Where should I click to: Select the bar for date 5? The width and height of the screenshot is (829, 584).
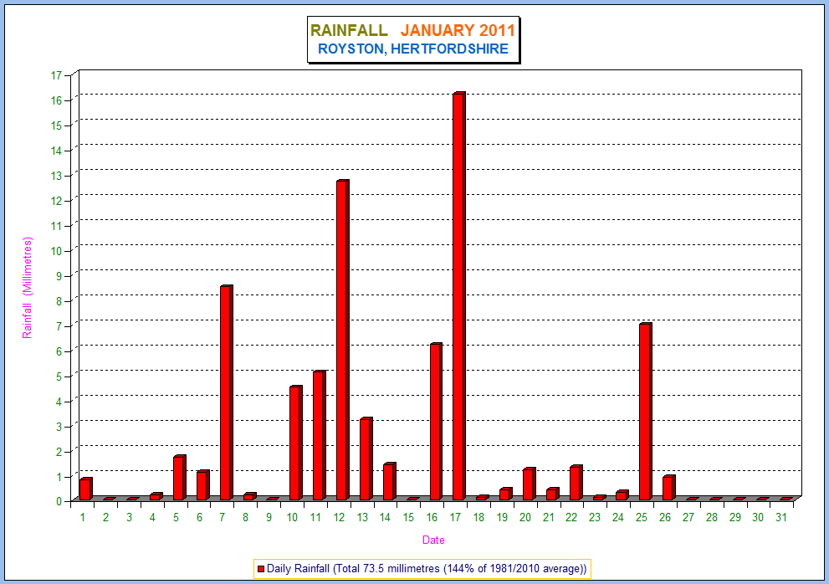click(180, 478)
